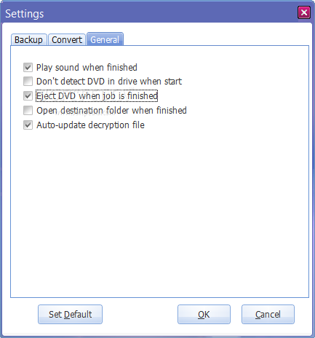This screenshot has width=315, height=338.
Task: Enable Don't detect DVD in drive checkbox
Action: [28, 82]
